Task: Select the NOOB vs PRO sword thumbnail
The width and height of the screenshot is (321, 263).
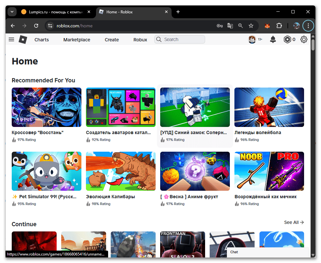Action: point(269,171)
